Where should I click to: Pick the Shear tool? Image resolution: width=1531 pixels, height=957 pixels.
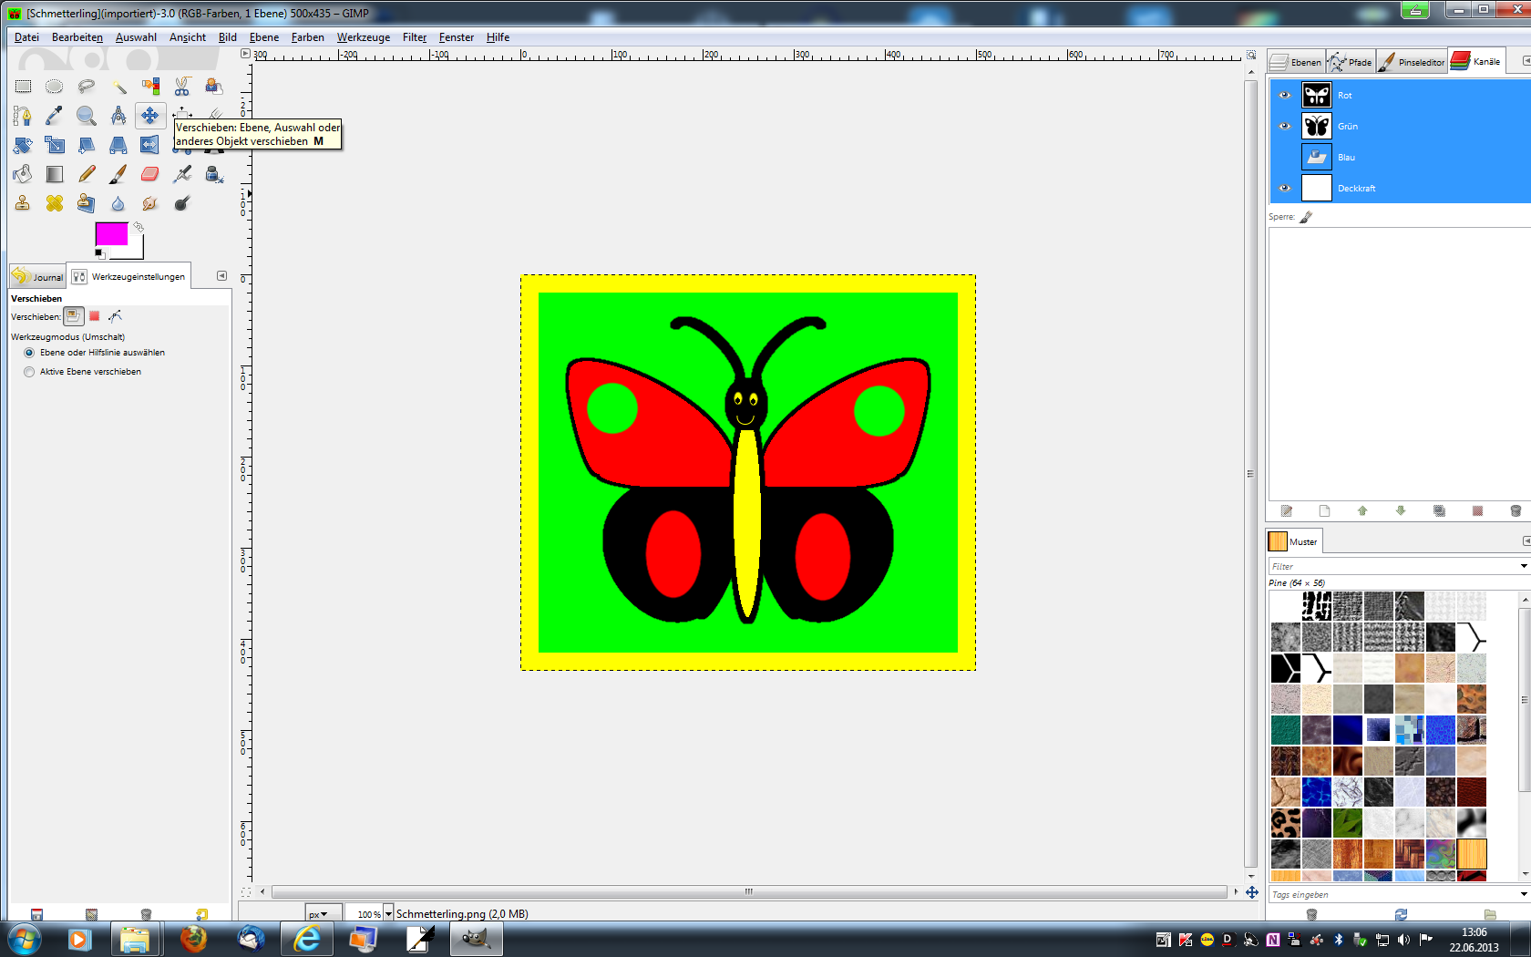tap(87, 145)
